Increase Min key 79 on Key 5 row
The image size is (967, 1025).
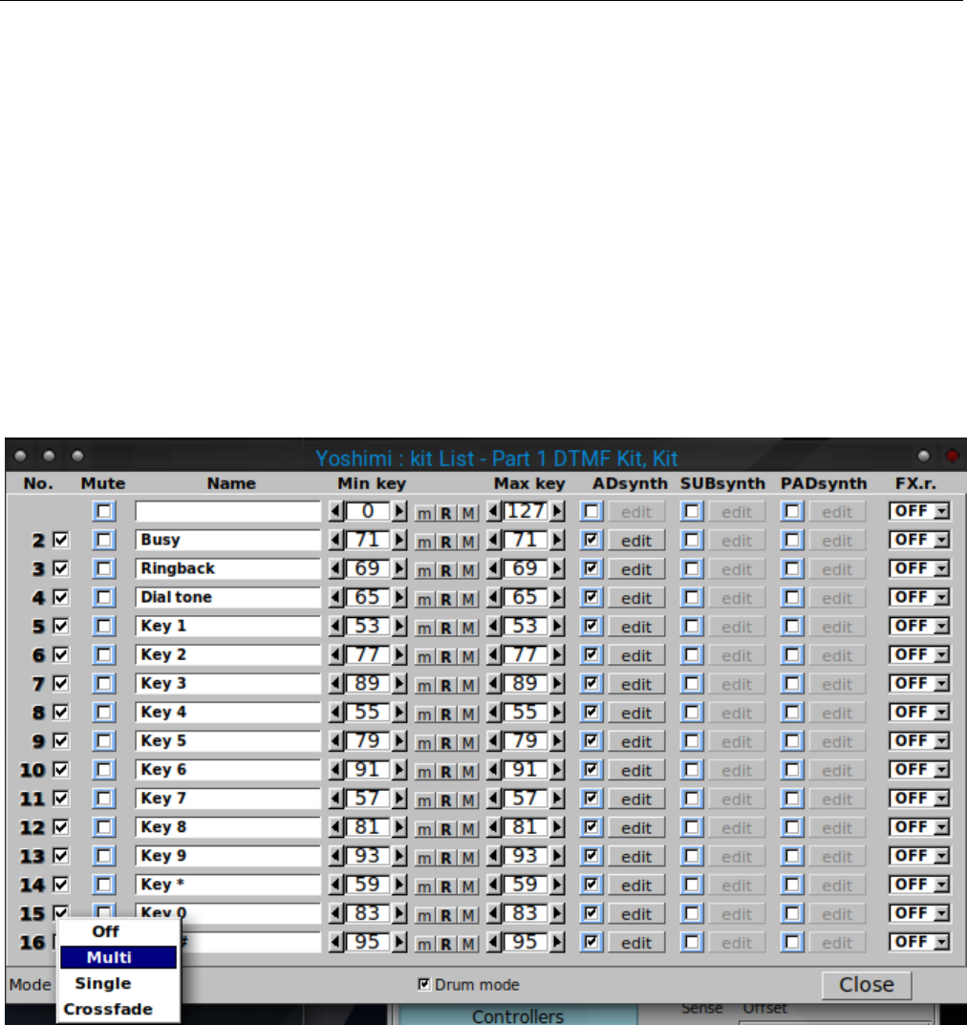tap(398, 741)
